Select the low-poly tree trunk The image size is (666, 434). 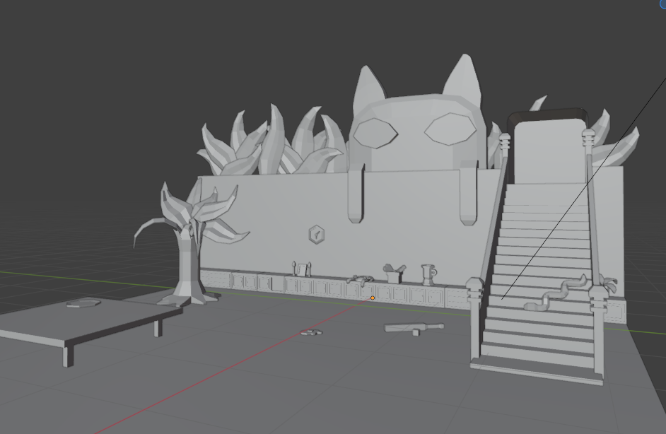click(187, 265)
